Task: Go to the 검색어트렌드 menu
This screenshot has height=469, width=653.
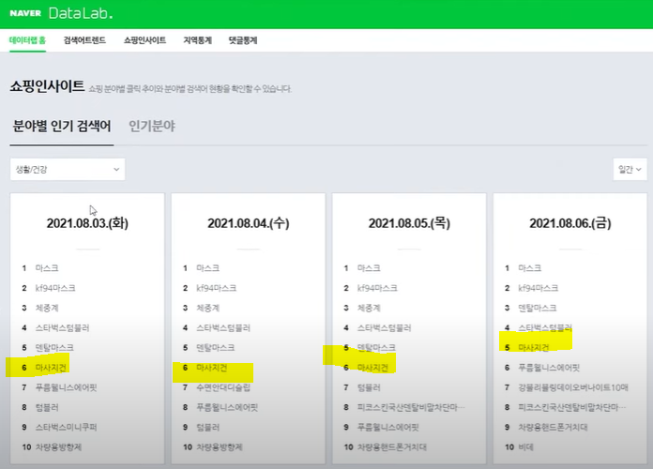Action: tap(84, 40)
